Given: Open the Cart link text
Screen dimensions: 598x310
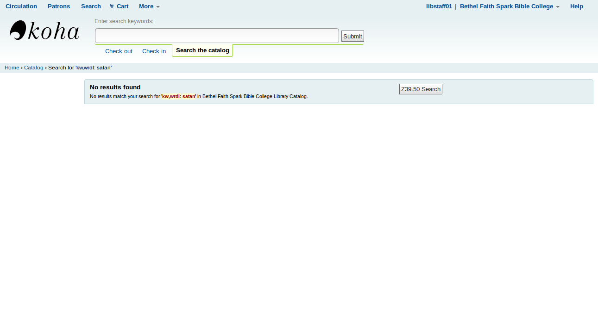Looking at the screenshot, I should 122,6.
